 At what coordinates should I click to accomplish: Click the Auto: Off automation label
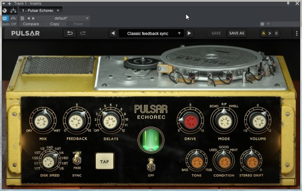[9, 24]
